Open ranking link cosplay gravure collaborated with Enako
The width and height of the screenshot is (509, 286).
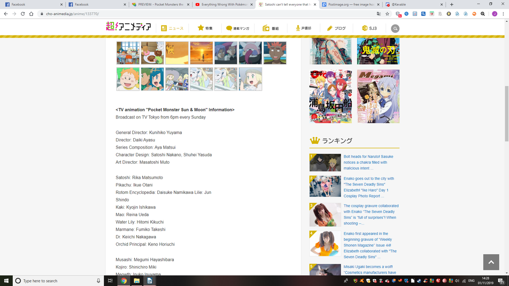[x=371, y=214]
